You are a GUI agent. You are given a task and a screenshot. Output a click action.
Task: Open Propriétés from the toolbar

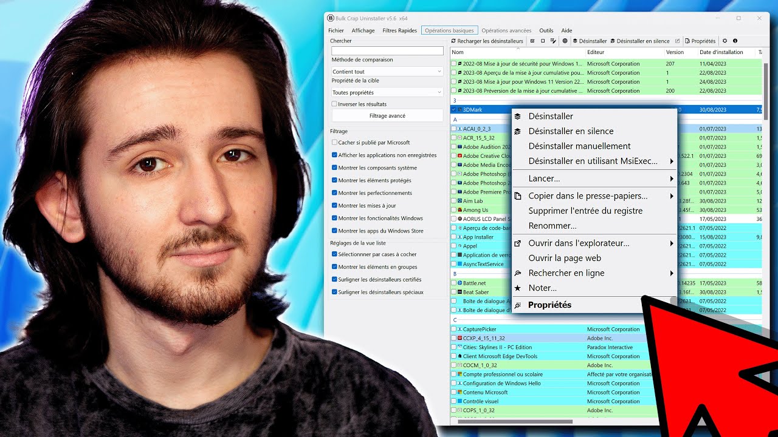click(700, 41)
